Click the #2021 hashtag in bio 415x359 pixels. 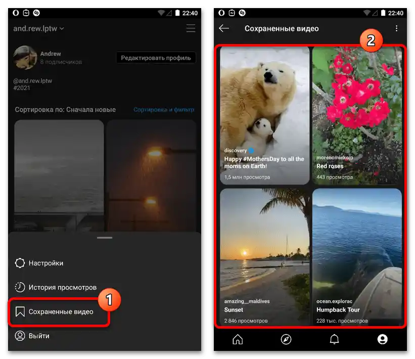(22, 88)
